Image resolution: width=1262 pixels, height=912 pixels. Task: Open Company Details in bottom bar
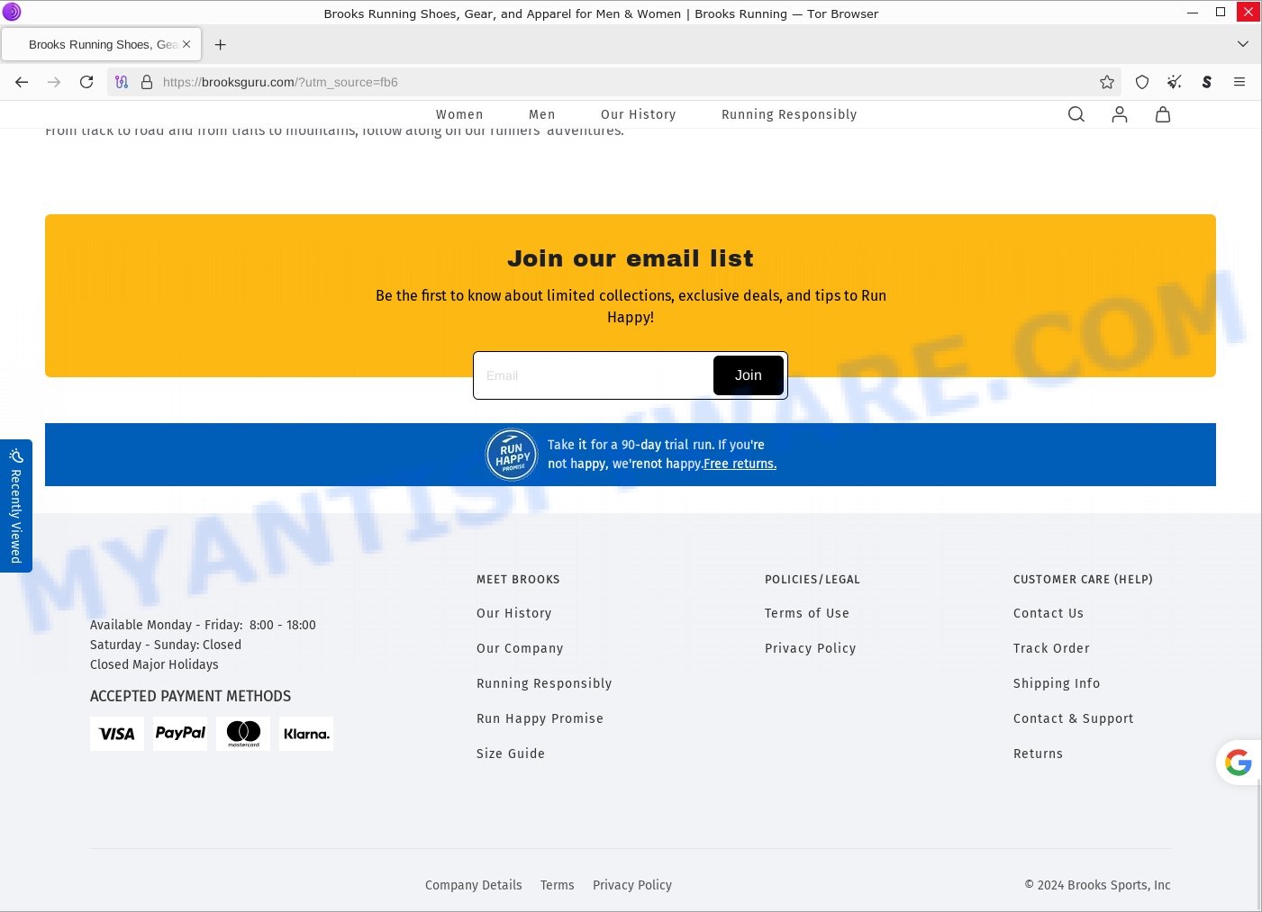(x=474, y=885)
